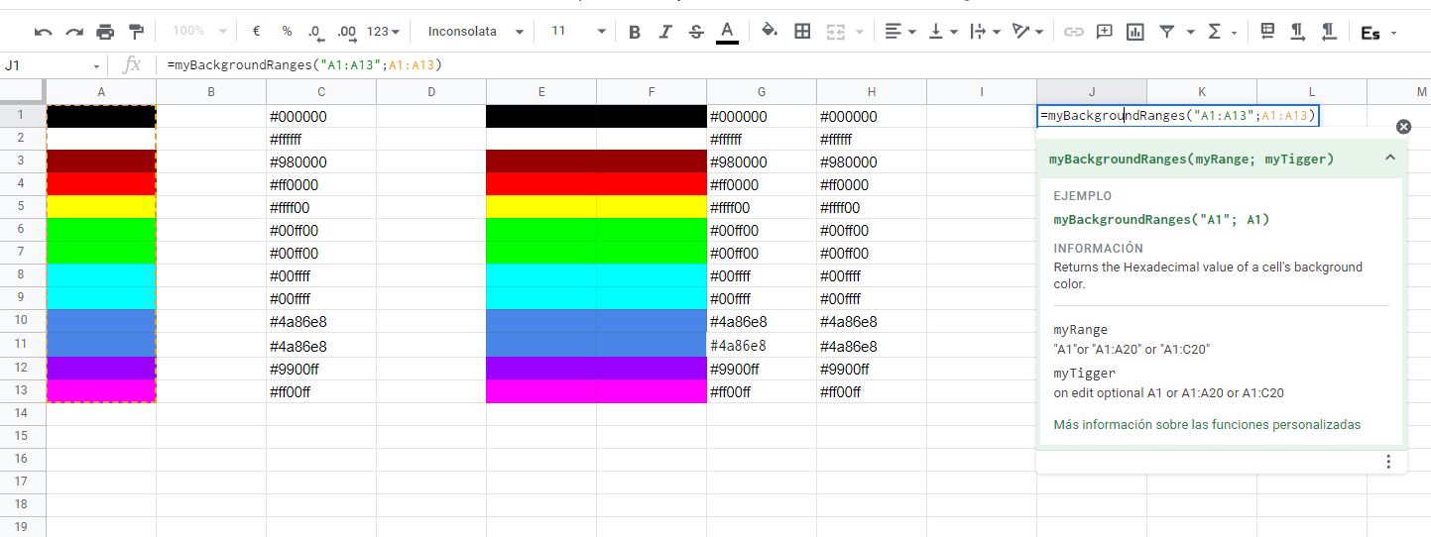Select column A header
The image size is (1431, 537).
point(101,92)
